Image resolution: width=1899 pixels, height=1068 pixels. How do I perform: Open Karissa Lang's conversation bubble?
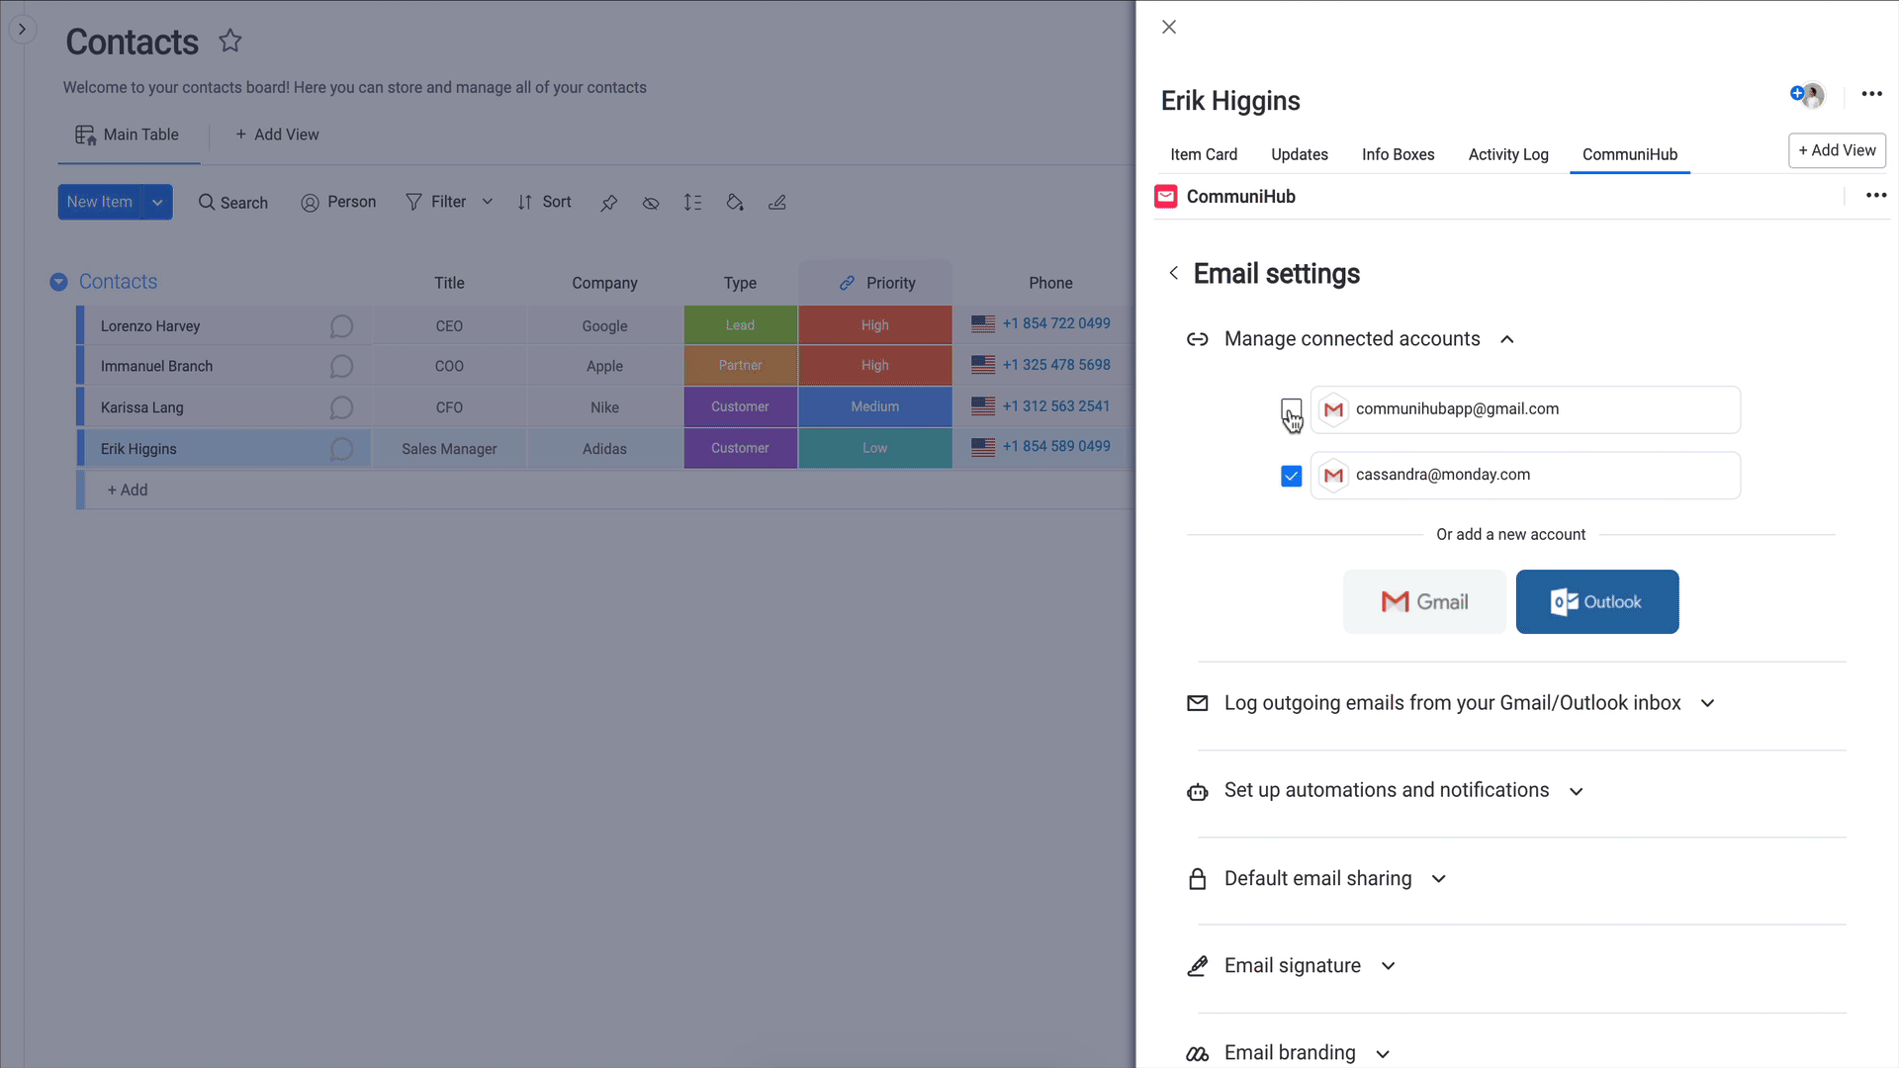click(x=341, y=407)
